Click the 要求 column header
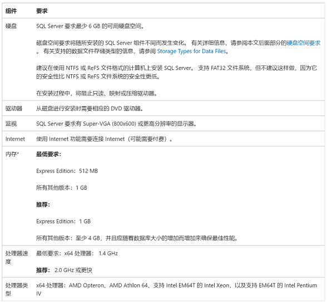327x303 pixels. pyautogui.click(x=42, y=11)
